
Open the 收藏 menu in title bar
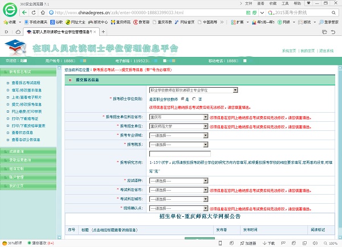click(273, 3)
